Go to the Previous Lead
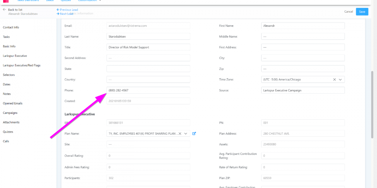 pyautogui.click(x=67, y=10)
